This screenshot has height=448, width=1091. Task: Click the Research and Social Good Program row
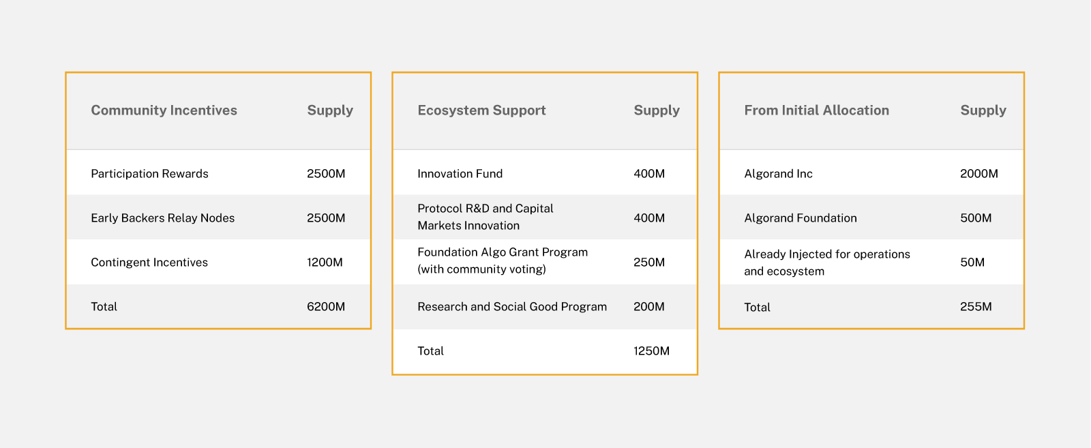(x=511, y=307)
